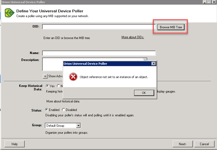Set Status to Enabled
The height and width of the screenshot is (150, 217).
click(47, 110)
